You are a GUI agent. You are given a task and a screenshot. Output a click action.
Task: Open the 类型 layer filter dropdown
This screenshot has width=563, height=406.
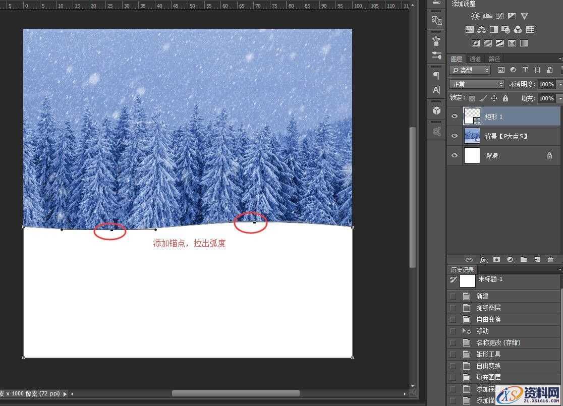pyautogui.click(x=470, y=70)
